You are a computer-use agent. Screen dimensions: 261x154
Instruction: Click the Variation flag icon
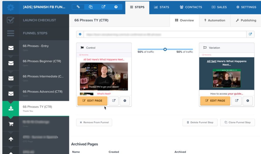click(205, 48)
